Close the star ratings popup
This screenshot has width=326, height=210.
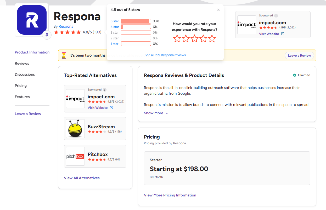(218, 10)
